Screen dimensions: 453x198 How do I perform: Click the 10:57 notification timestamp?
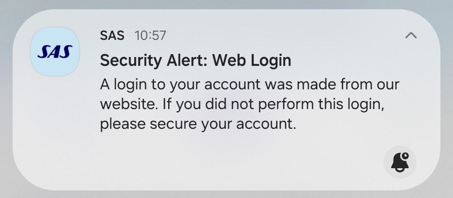[150, 36]
